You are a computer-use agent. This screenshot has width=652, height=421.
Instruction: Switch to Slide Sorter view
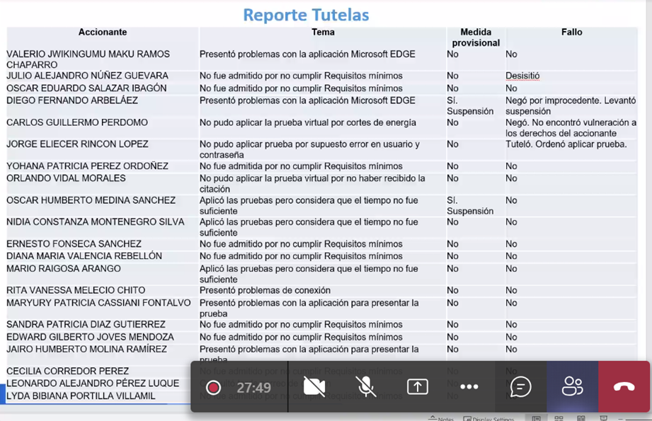click(559, 418)
